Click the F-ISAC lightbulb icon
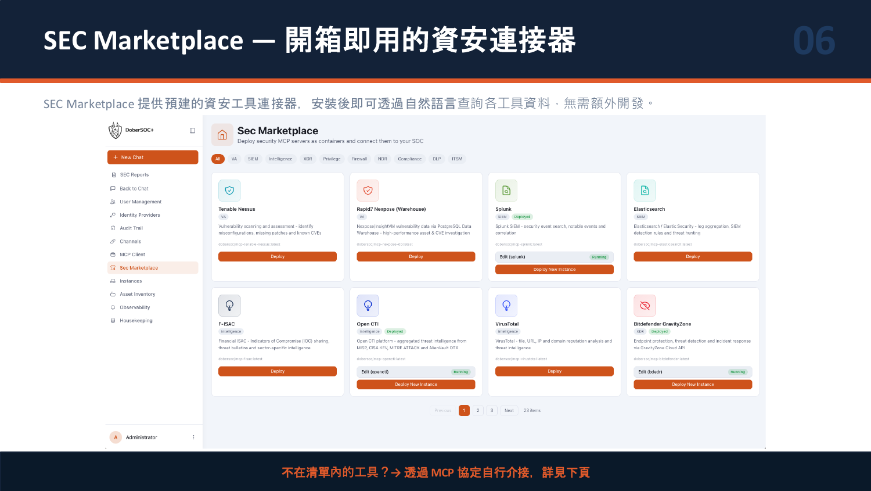The width and height of the screenshot is (871, 491). (229, 306)
